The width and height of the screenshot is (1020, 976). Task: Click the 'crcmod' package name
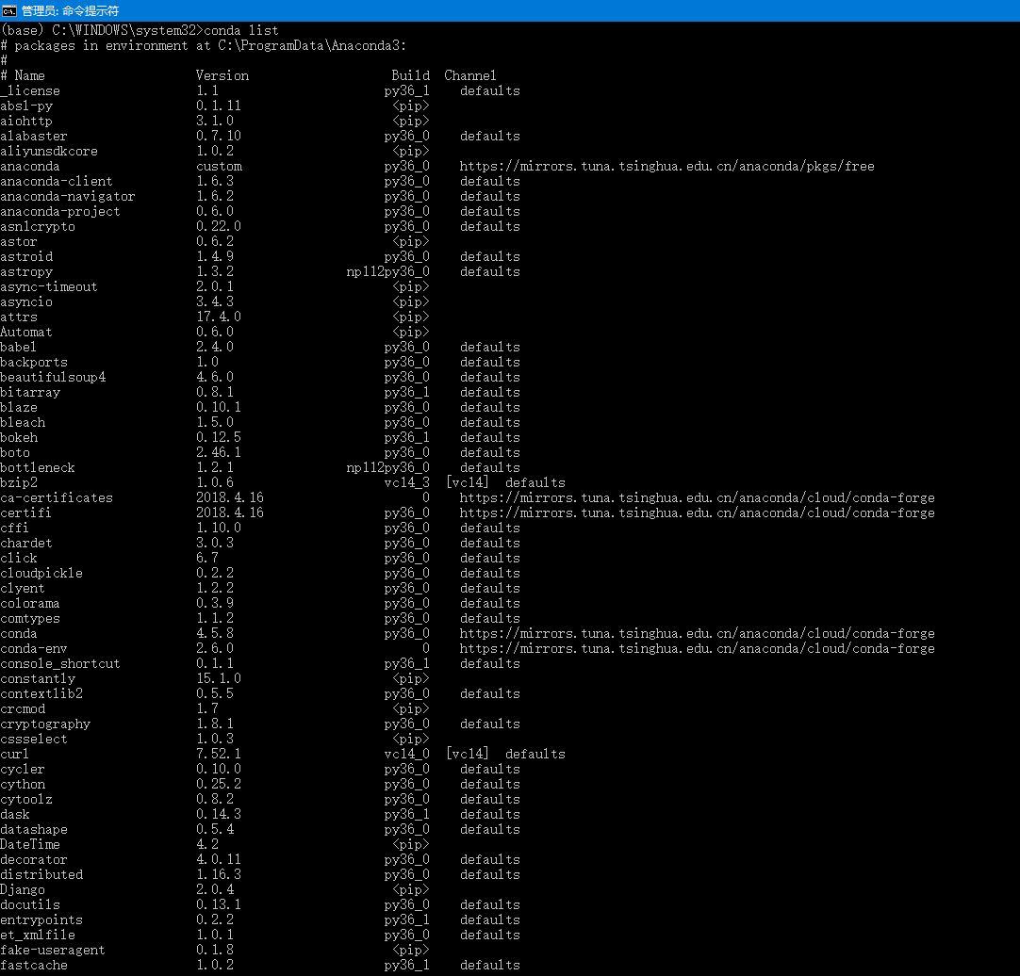(x=23, y=708)
